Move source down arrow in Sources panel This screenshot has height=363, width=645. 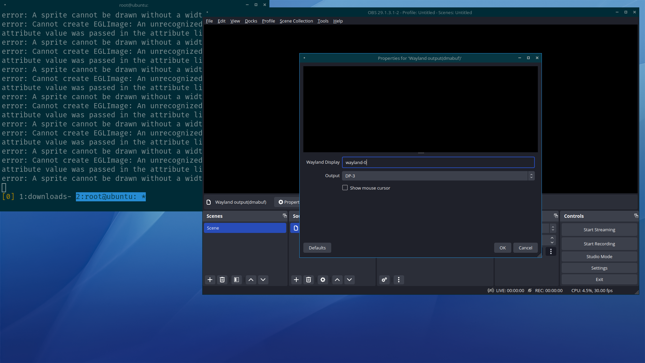pos(349,280)
